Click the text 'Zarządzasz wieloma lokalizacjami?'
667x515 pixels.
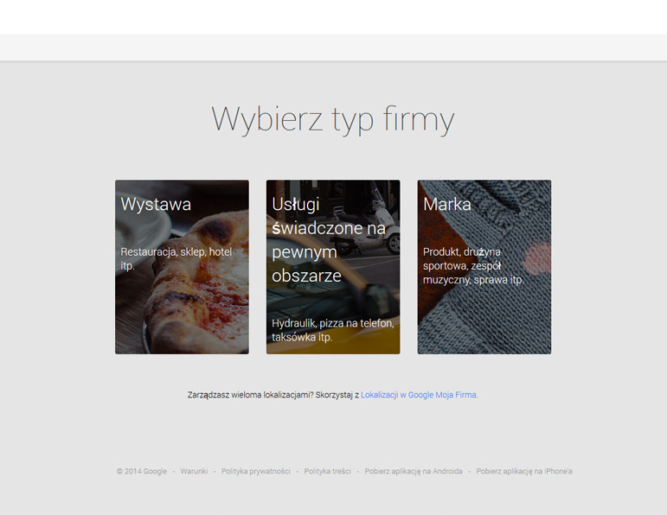coord(251,395)
